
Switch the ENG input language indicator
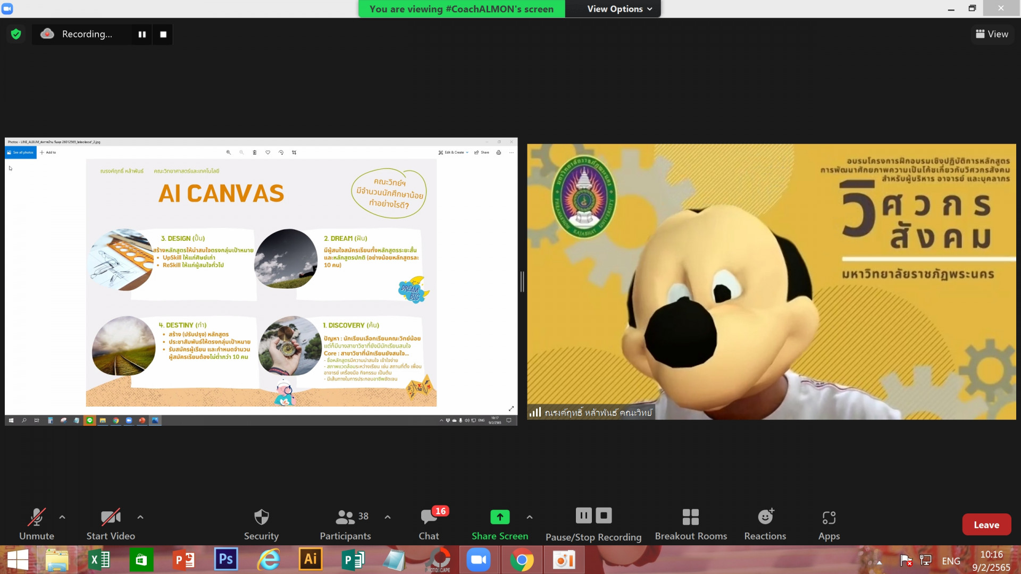(951, 561)
